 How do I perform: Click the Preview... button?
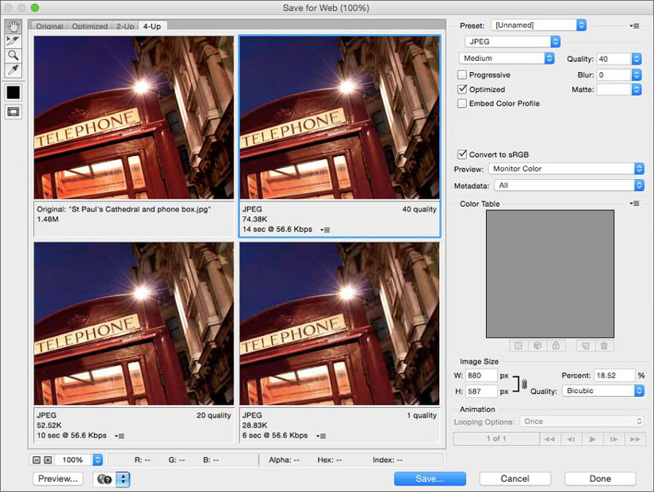click(58, 479)
